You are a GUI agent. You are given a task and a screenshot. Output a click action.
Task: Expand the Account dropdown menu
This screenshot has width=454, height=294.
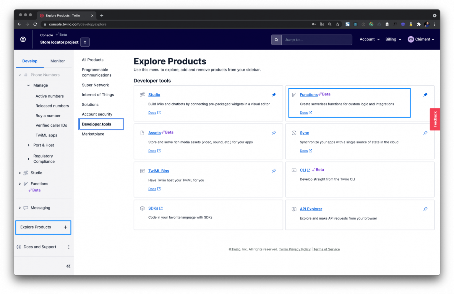pyautogui.click(x=369, y=39)
